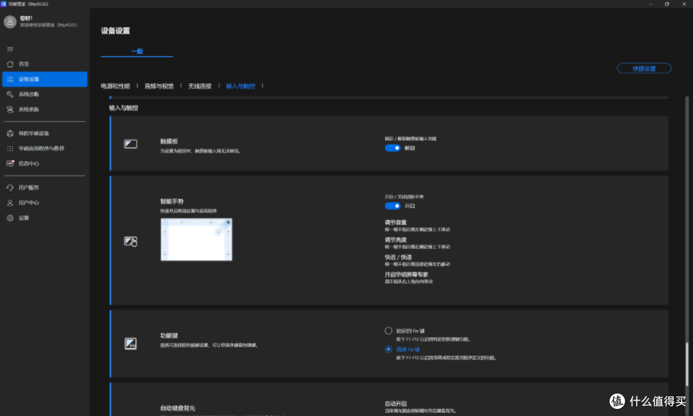Click the 自动键盘背光 heading
This screenshot has width=693, height=416.
pos(178,408)
